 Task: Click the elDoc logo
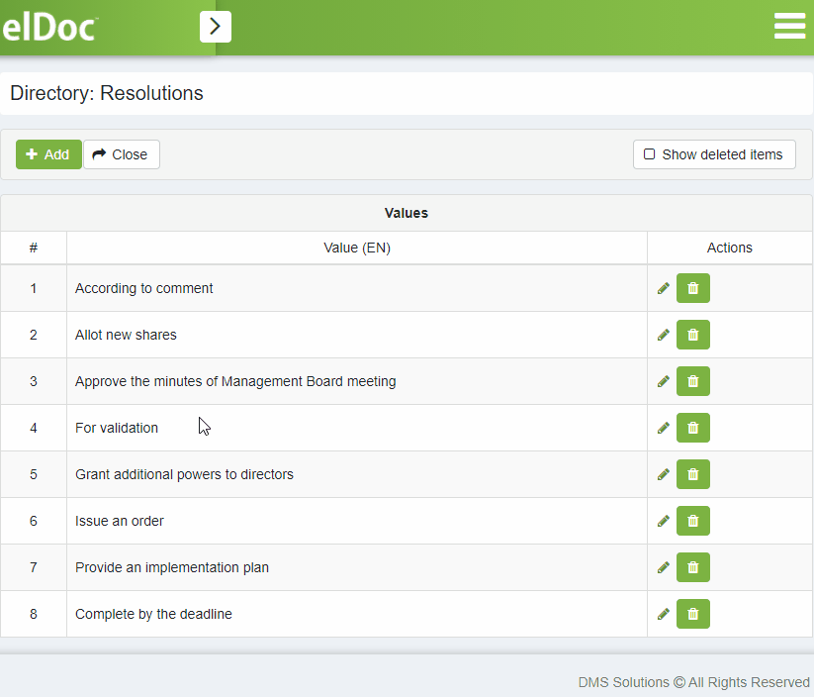[x=49, y=28]
